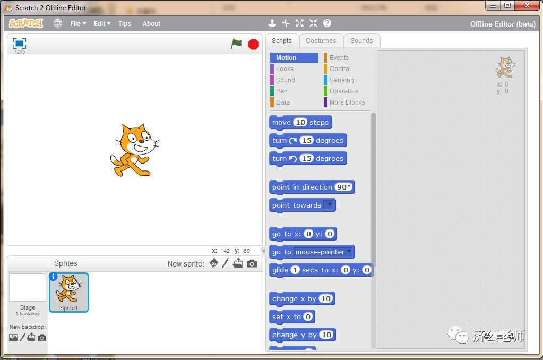Open Sprite1 info button
This screenshot has width=543, height=360.
pyautogui.click(x=53, y=277)
